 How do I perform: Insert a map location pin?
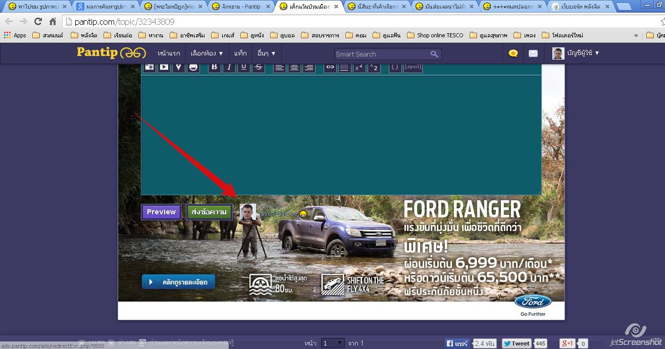click(x=178, y=67)
